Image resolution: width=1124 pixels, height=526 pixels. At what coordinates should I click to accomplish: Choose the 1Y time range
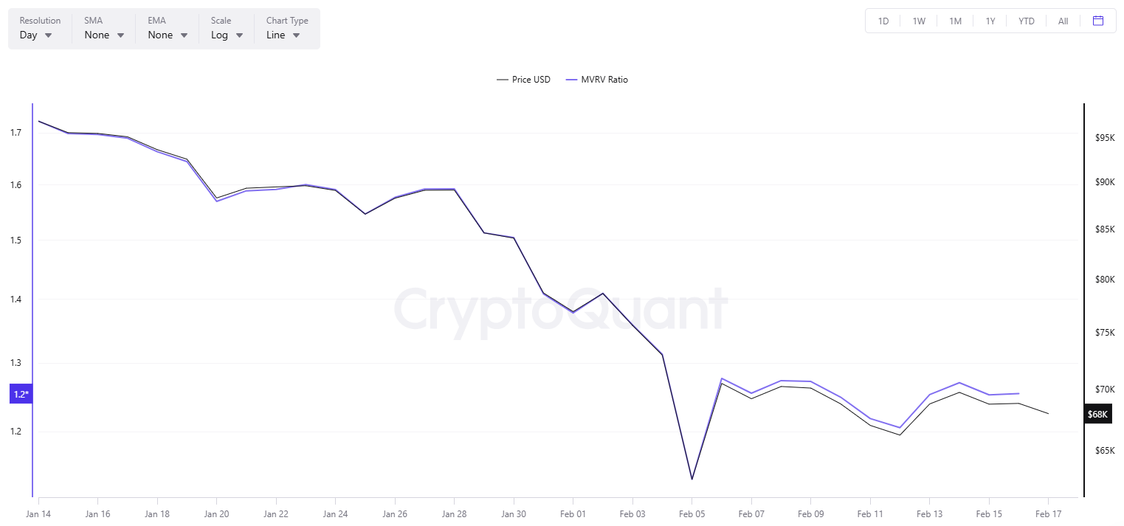click(990, 21)
